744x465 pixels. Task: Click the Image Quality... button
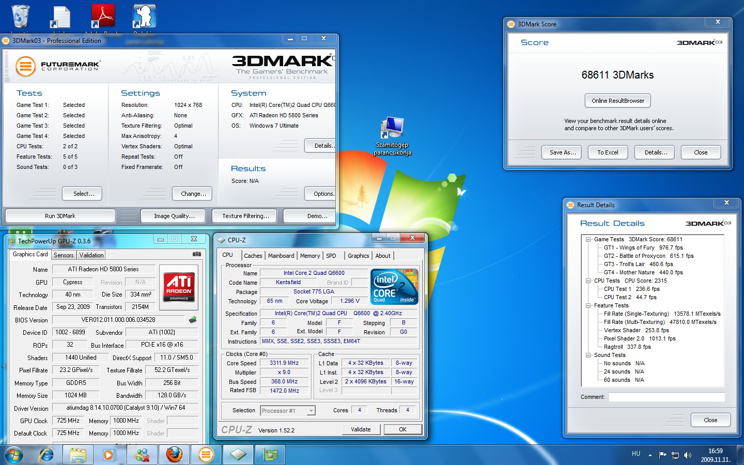(x=174, y=216)
